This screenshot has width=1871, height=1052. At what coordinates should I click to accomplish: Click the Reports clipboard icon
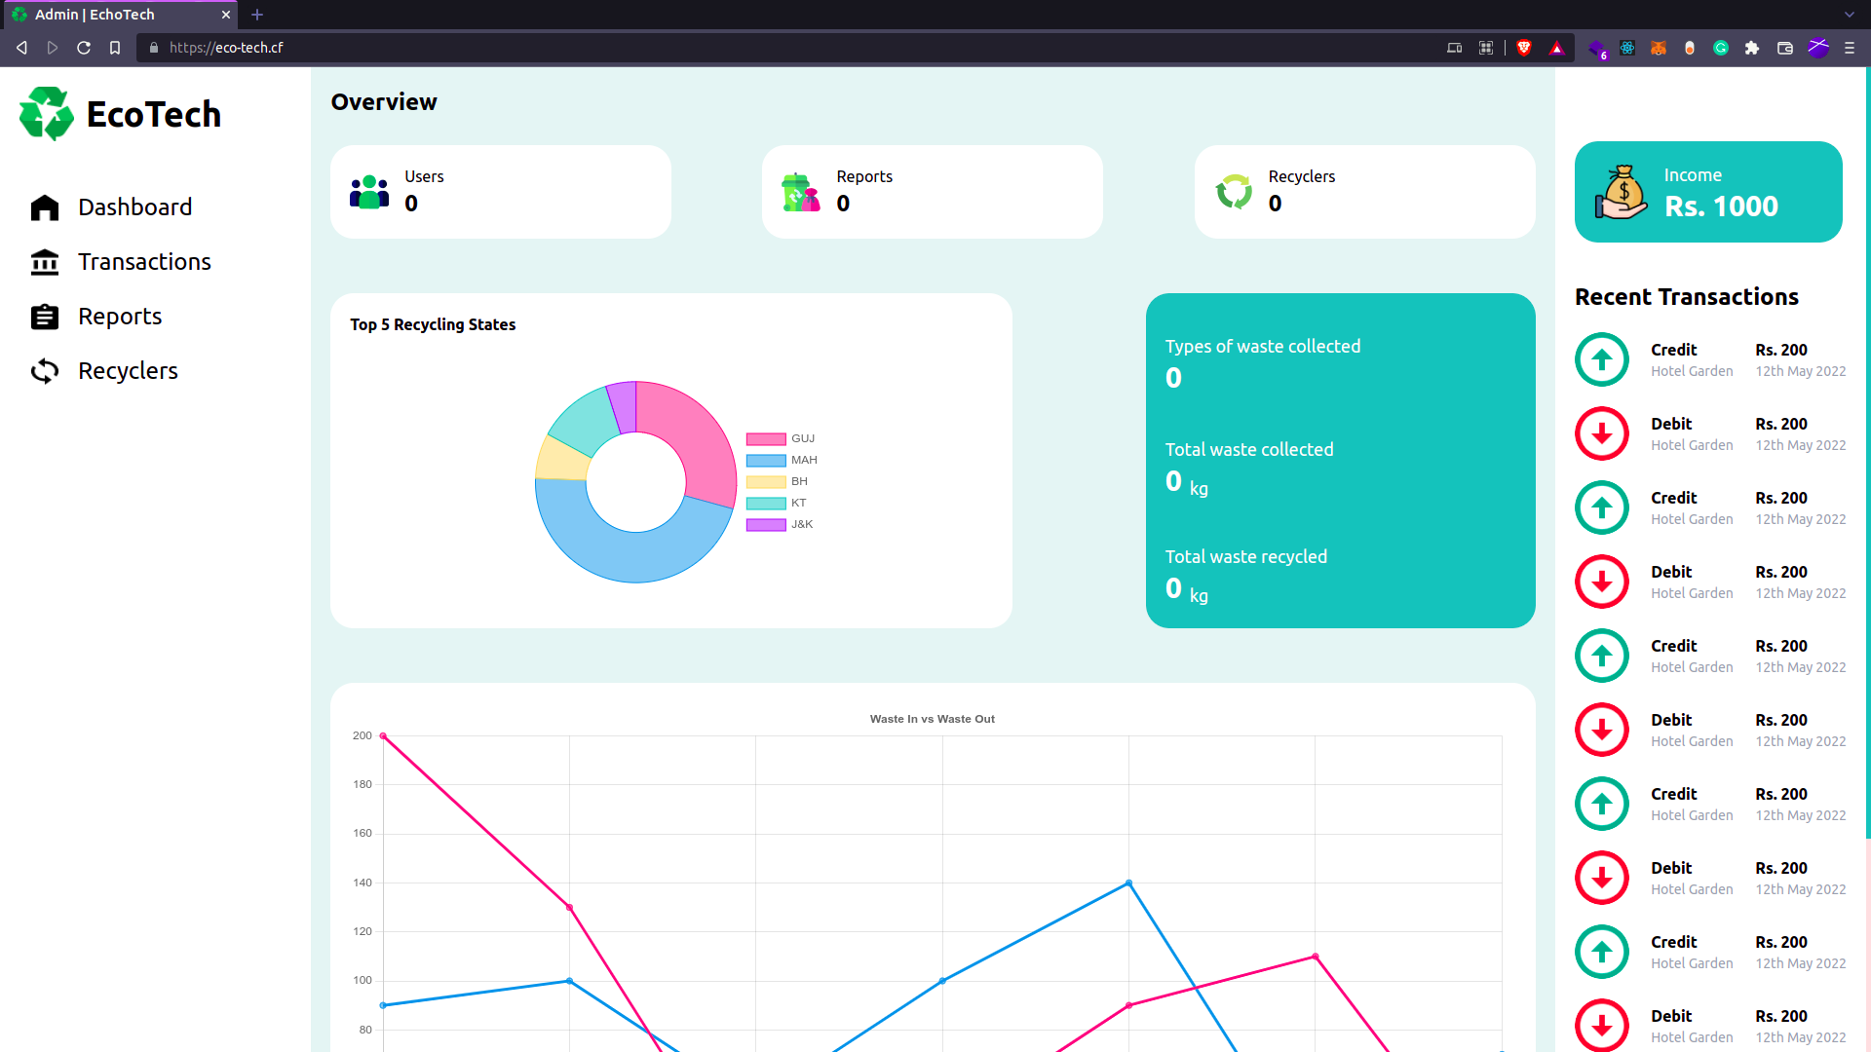(45, 317)
